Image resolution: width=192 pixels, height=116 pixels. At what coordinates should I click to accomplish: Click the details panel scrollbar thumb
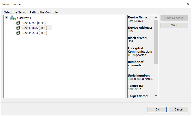tap(156, 42)
